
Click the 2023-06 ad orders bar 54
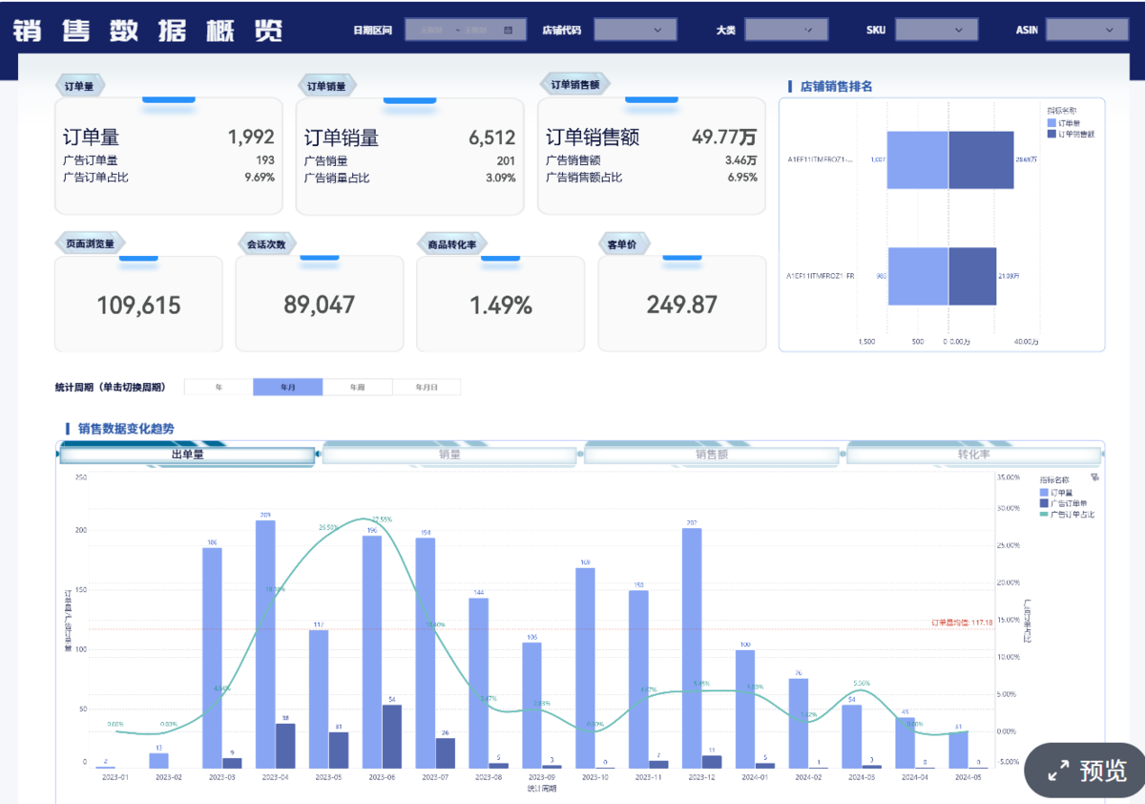point(391,736)
